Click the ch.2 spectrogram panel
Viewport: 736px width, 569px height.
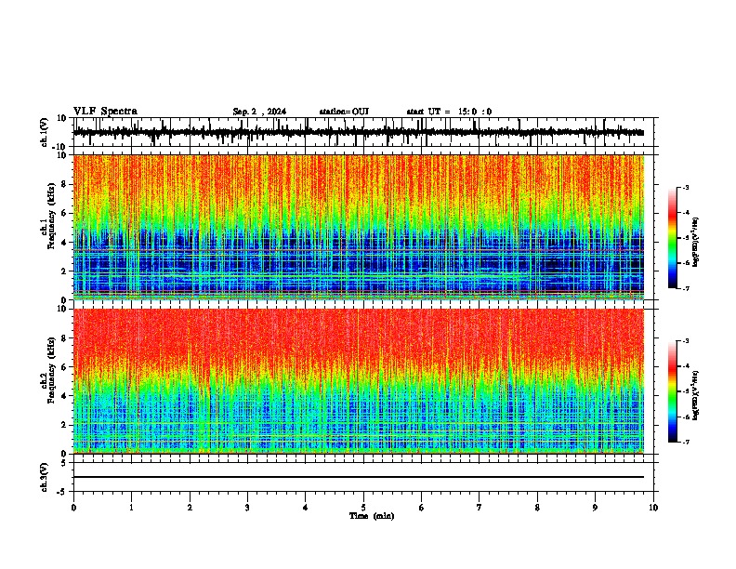(x=359, y=381)
